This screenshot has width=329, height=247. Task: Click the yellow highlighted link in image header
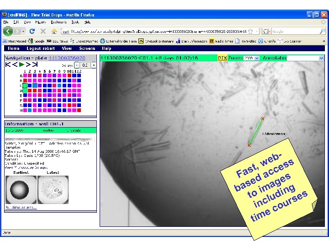point(222,58)
